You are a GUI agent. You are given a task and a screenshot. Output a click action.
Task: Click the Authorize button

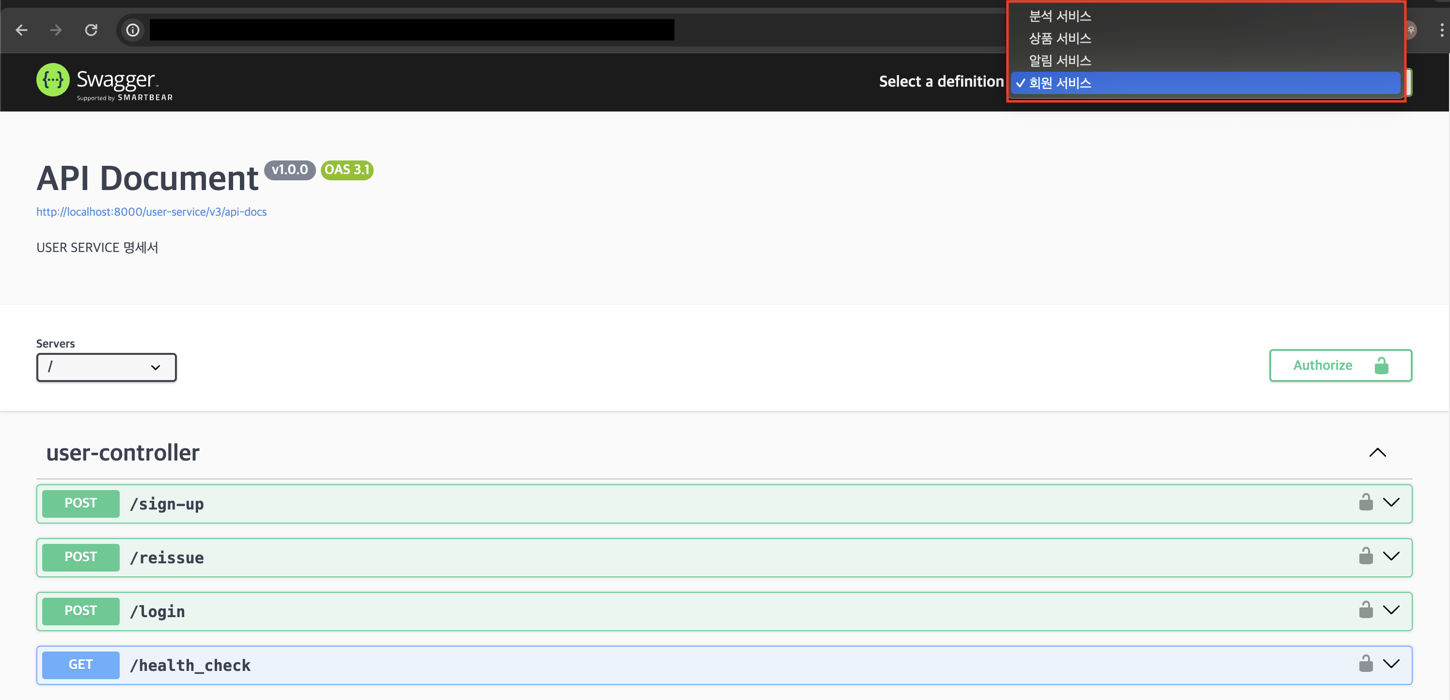tap(1340, 366)
